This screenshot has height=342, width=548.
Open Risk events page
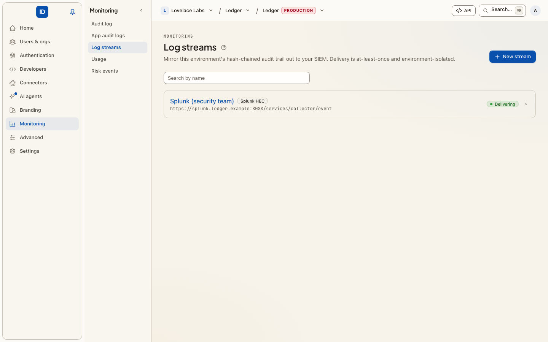[118, 71]
